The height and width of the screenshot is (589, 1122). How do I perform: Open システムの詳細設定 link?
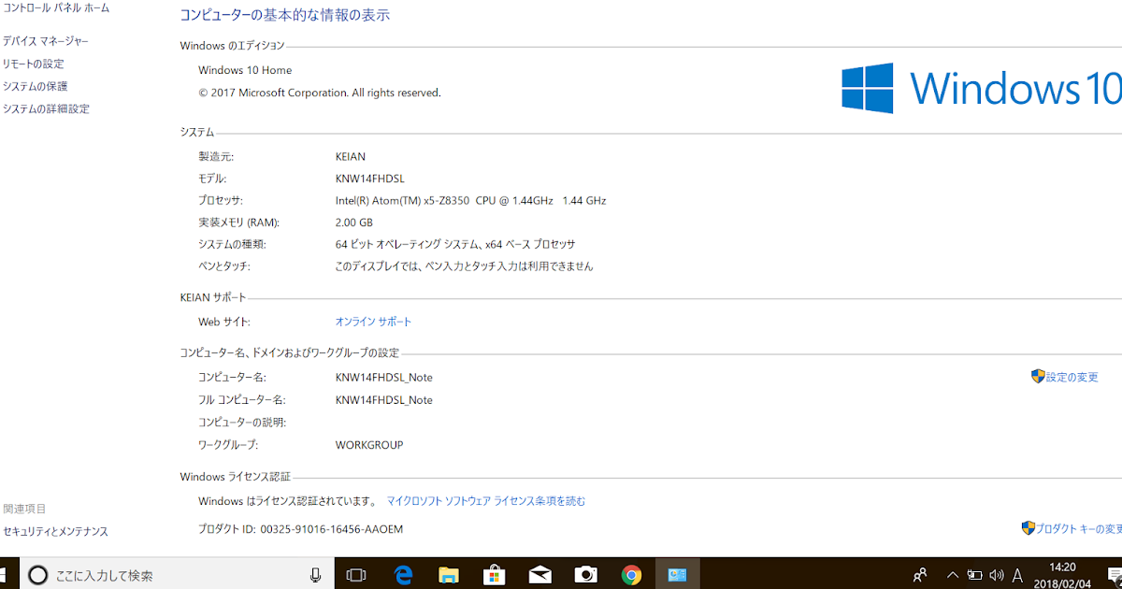click(x=47, y=108)
